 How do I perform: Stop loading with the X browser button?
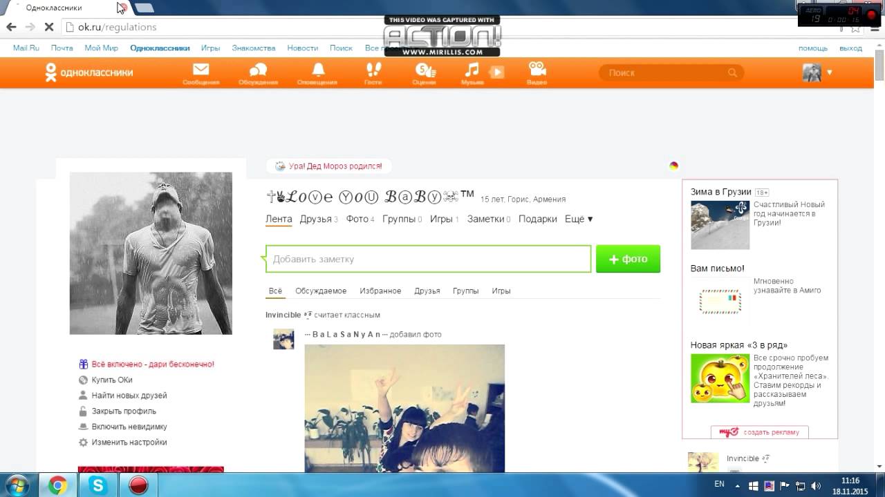coord(48,27)
